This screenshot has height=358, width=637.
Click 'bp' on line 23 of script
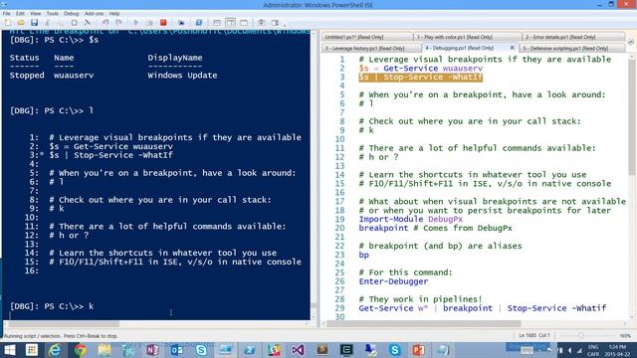pos(363,255)
